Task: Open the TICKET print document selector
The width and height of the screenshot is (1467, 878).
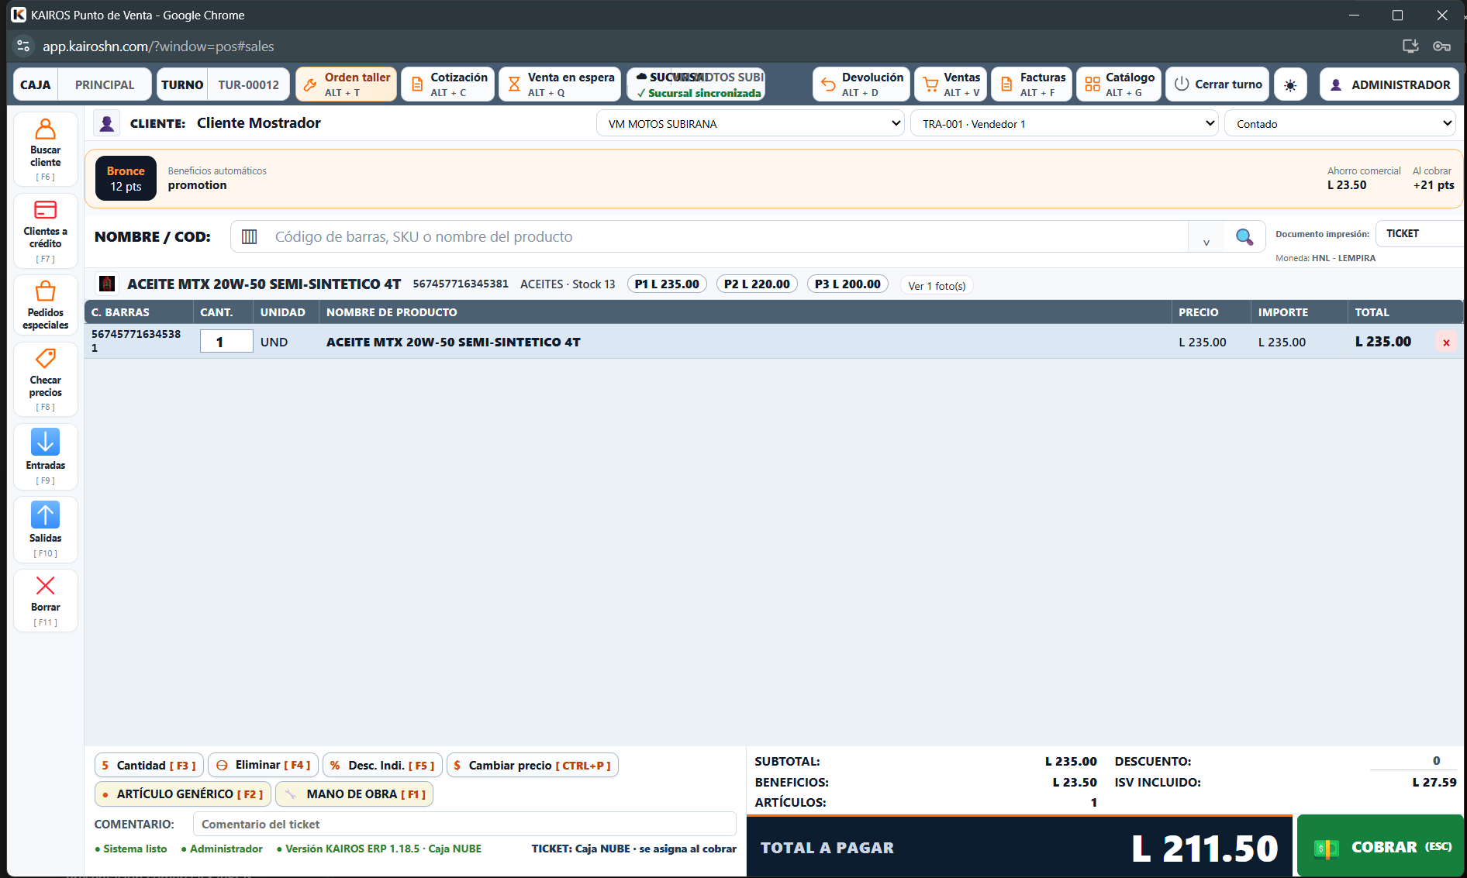Action: (1419, 233)
